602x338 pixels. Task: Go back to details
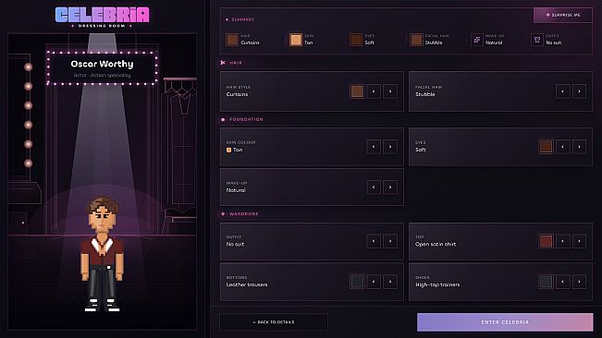click(x=274, y=322)
